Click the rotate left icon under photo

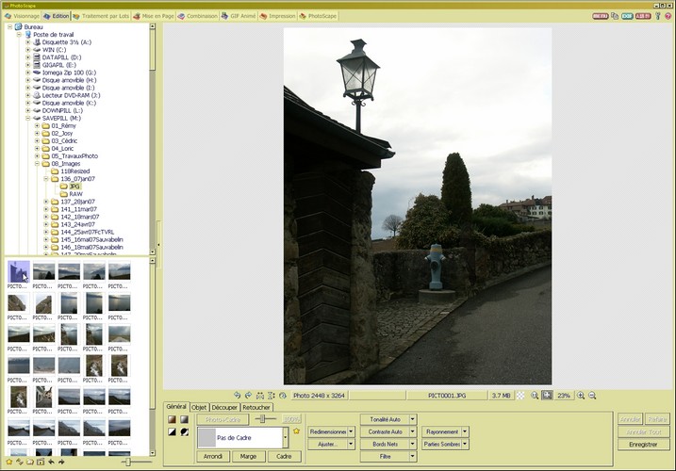tap(238, 395)
